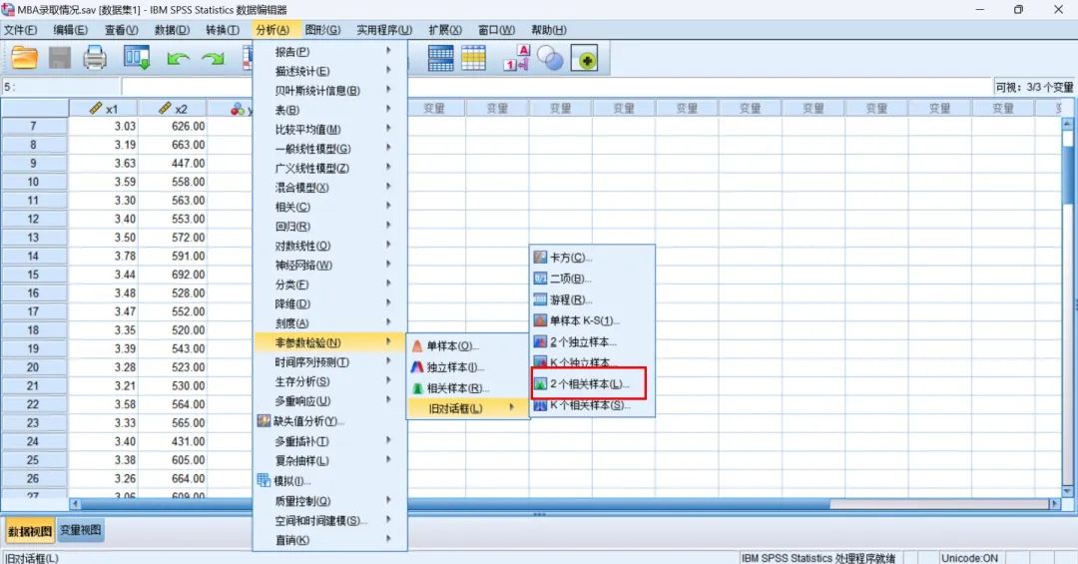
Task: Click 质量控制(Q) menu entry
Action: pos(330,501)
